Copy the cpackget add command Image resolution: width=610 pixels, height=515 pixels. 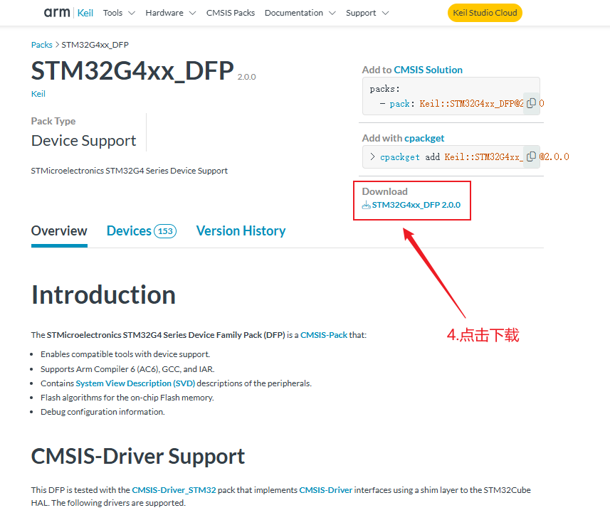(x=531, y=156)
